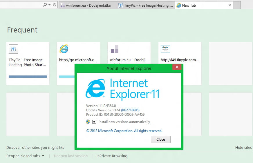Start InPrivate Browsing
Viewport: 253px width, 163px height.
pos(112,156)
